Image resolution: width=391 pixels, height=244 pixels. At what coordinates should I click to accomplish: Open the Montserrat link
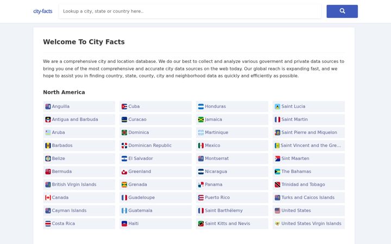pos(232,158)
